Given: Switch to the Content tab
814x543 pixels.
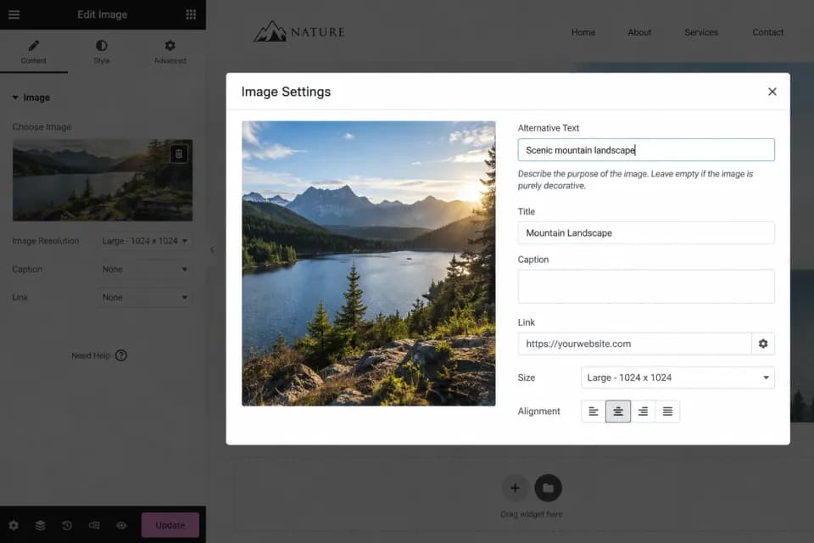Looking at the screenshot, I should [x=34, y=52].
